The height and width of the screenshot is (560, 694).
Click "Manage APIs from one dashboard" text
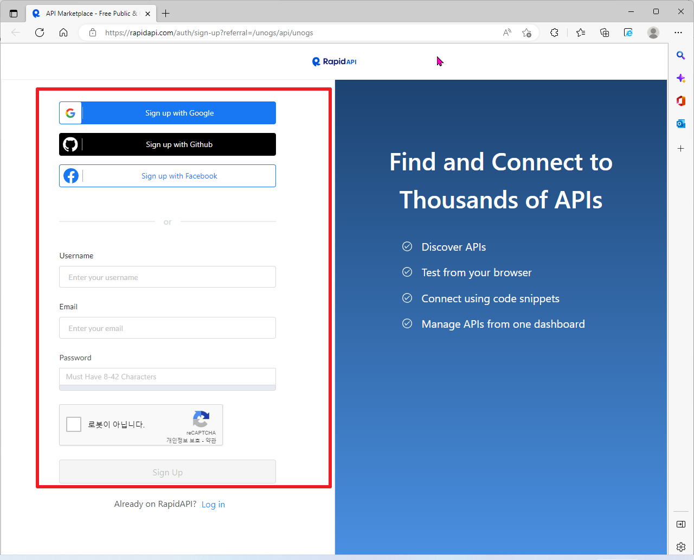pos(503,324)
